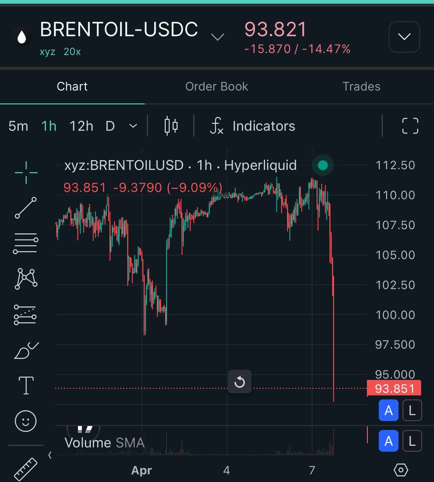Reset the chart view with the arrow button

pos(239,382)
